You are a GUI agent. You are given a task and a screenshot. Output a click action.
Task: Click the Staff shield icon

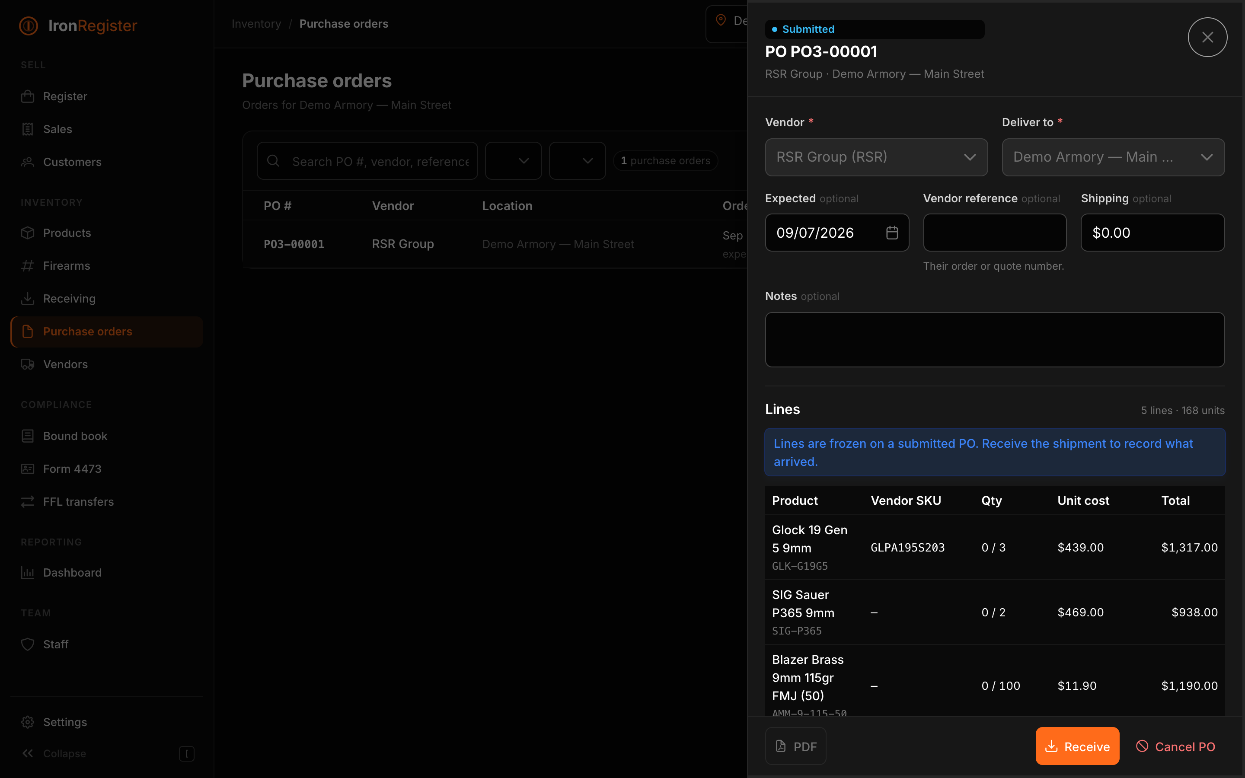tap(28, 644)
